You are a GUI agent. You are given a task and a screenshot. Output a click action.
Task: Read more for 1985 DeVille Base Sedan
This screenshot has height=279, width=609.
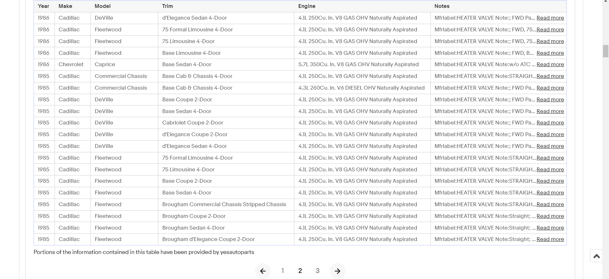click(x=550, y=111)
